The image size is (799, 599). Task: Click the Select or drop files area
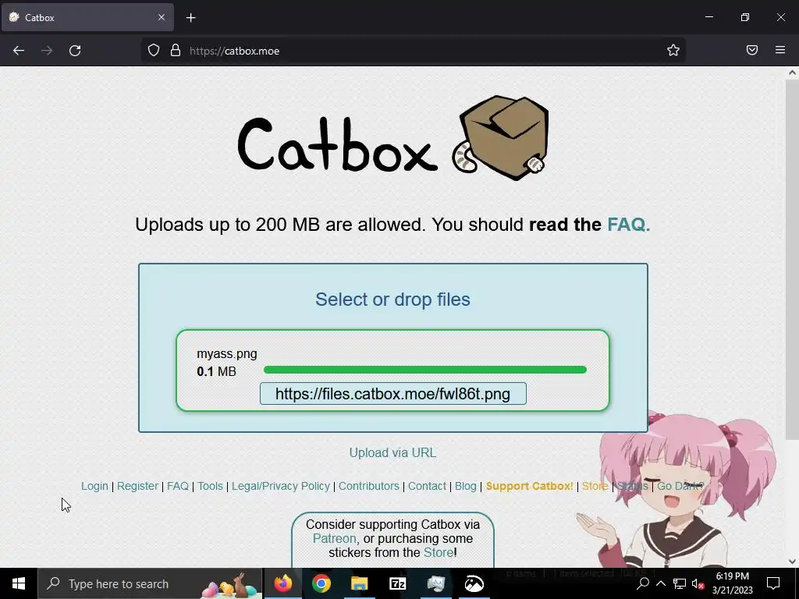click(x=392, y=299)
